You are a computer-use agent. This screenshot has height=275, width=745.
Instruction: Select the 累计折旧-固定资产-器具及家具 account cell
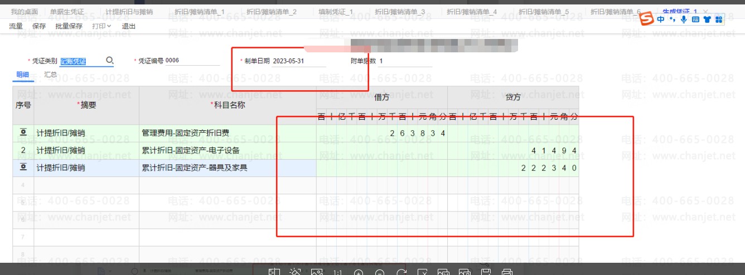(x=228, y=168)
